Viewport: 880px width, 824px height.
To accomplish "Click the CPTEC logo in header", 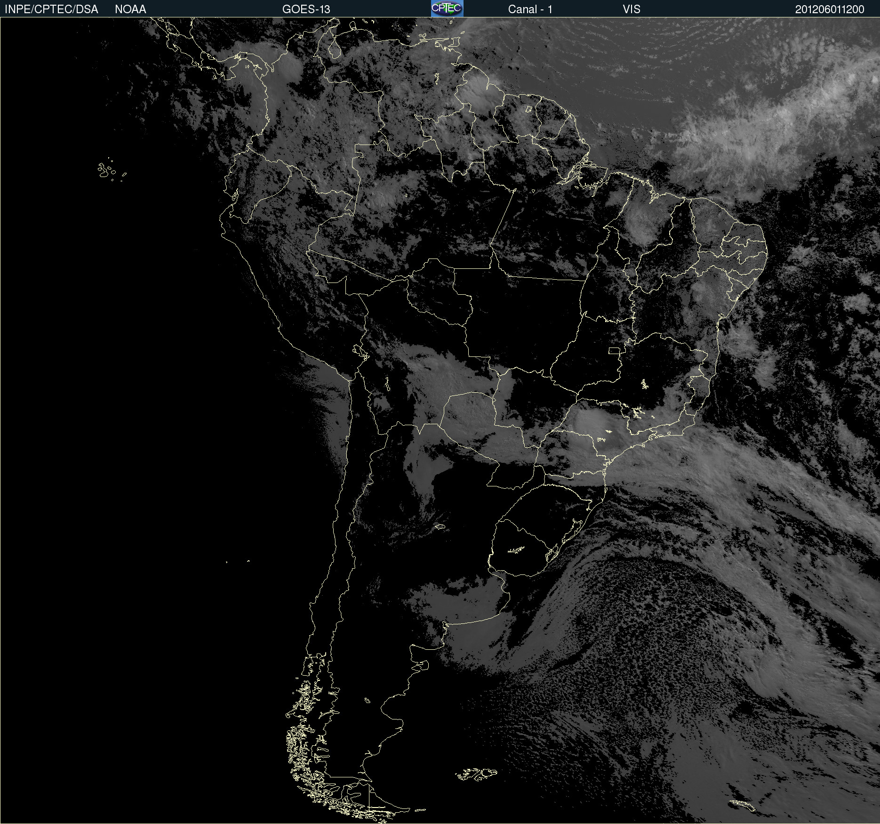I will (x=447, y=8).
